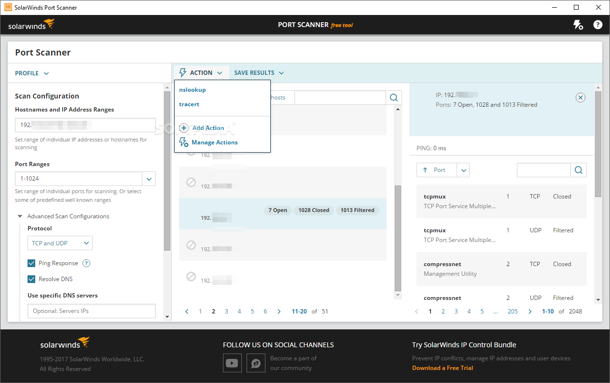The image size is (610, 383).
Task: Click the 7 Open badge
Action: click(277, 210)
